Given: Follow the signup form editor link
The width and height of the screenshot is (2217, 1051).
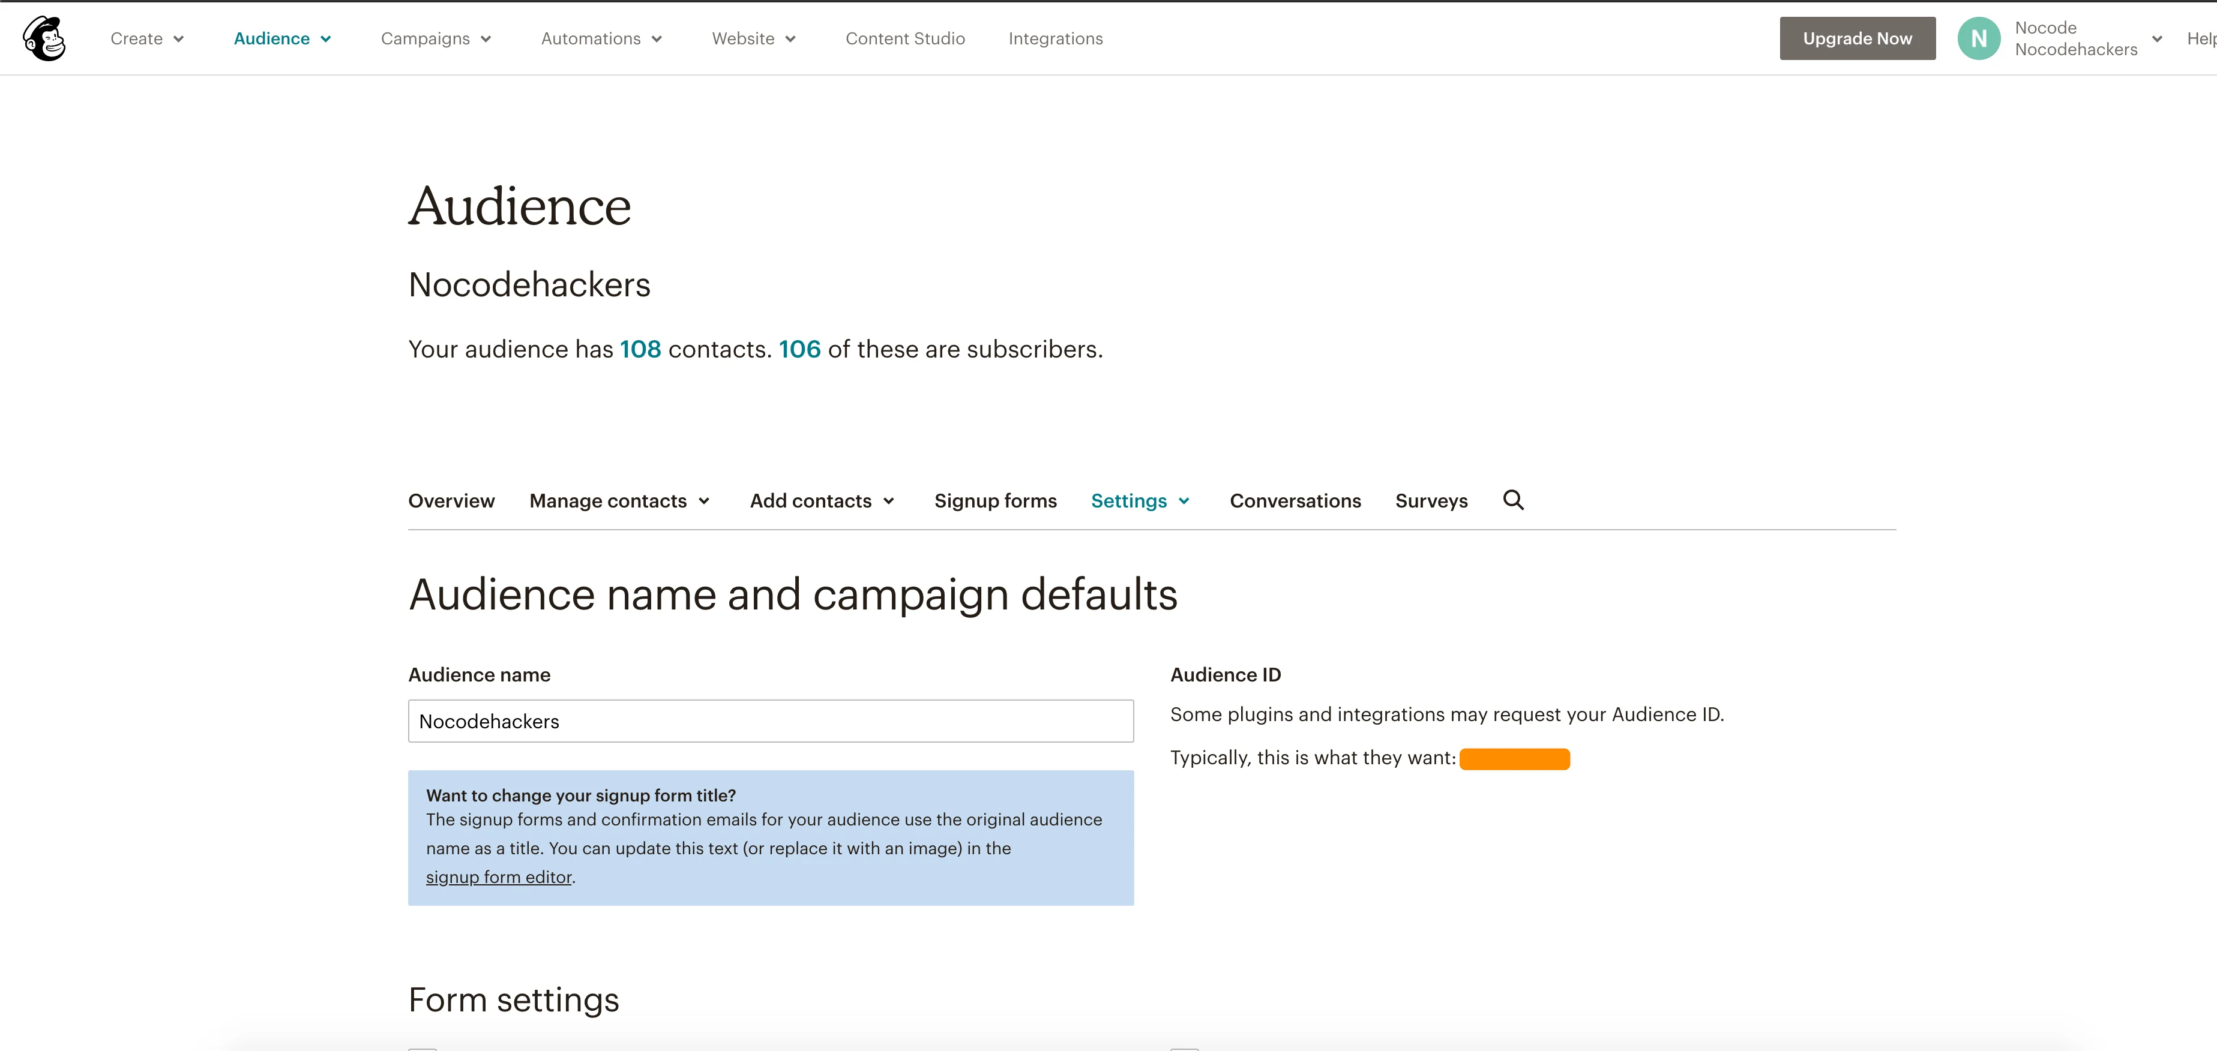Looking at the screenshot, I should [498, 876].
